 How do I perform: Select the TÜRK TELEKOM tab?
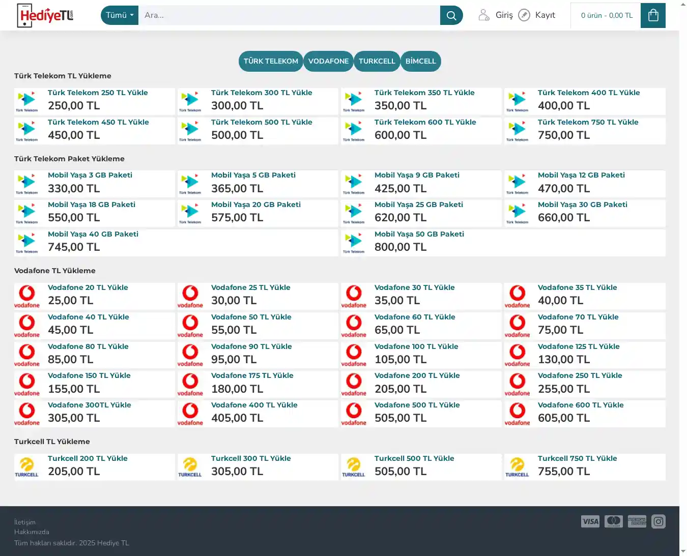tap(271, 61)
